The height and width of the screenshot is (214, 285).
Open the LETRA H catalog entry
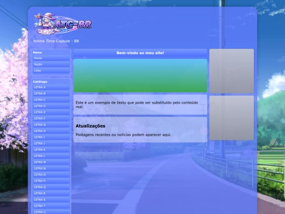[x=51, y=131]
